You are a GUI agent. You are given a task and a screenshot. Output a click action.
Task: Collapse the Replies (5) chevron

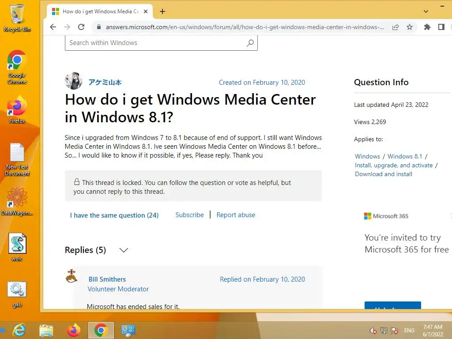pyautogui.click(x=124, y=250)
